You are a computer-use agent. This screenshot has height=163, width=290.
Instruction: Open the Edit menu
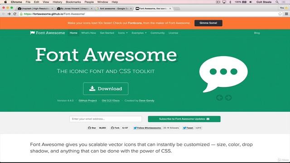pos(36,2)
